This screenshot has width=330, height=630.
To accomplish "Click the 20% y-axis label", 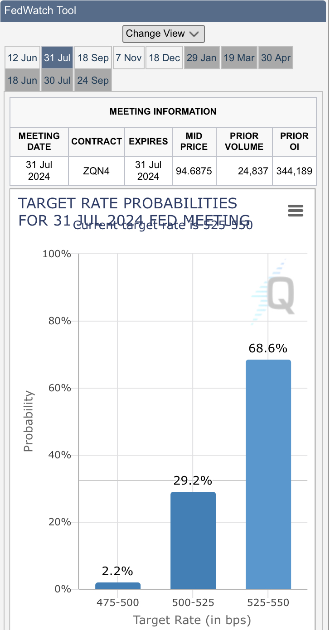I will point(60,522).
